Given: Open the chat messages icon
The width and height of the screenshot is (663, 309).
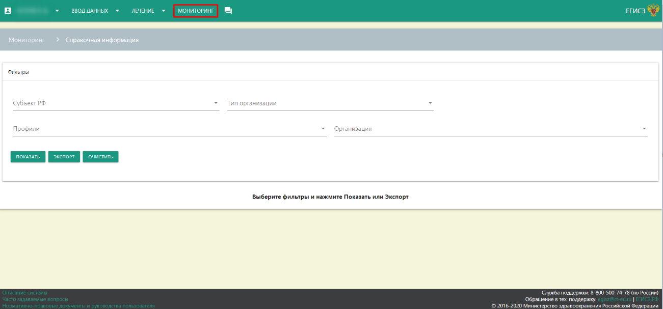Looking at the screenshot, I should [x=228, y=11].
